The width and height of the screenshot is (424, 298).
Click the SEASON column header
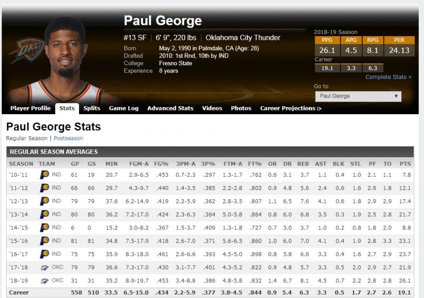21,164
